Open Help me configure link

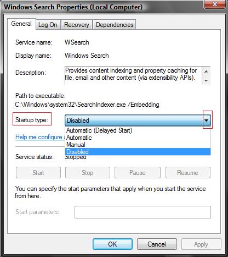(40, 137)
